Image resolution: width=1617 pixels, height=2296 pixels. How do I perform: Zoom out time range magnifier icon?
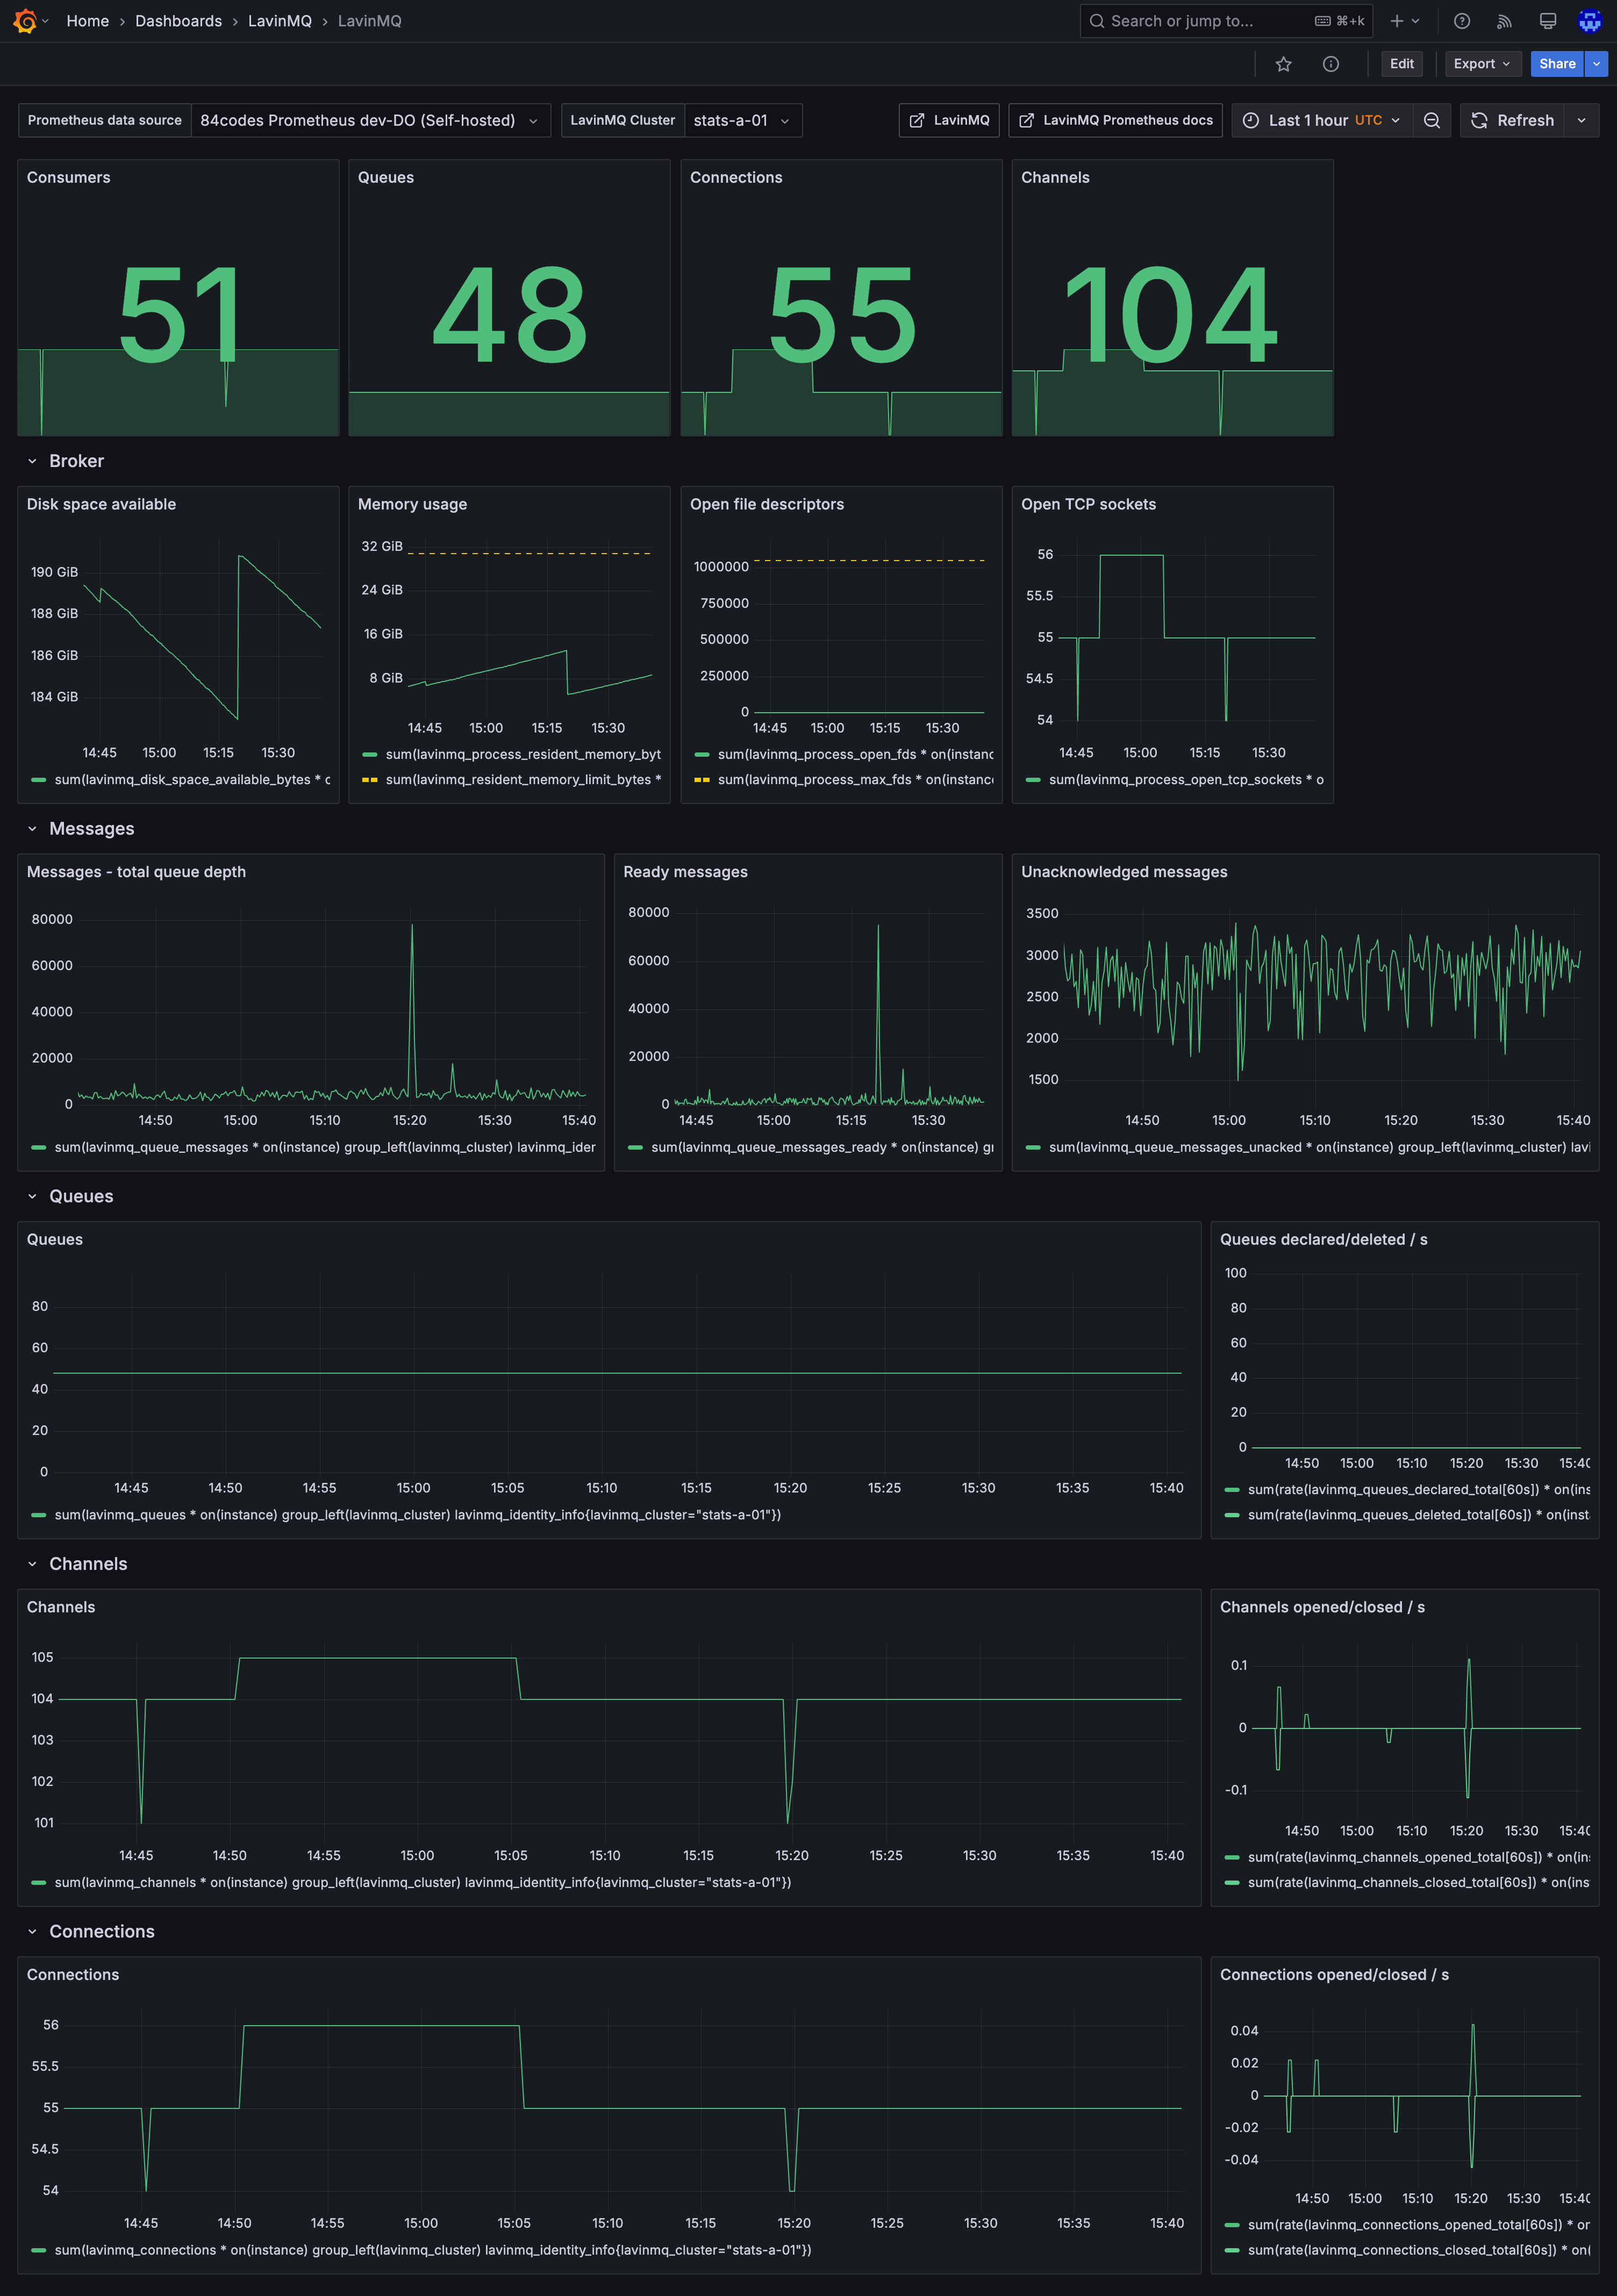[1431, 120]
